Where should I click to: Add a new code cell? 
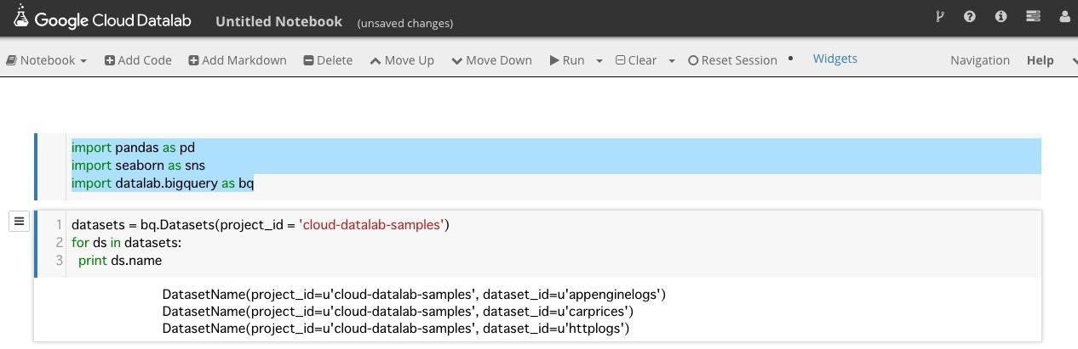(x=138, y=60)
